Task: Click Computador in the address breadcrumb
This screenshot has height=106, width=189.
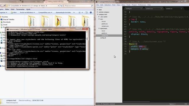Action: (x=14, y=6)
